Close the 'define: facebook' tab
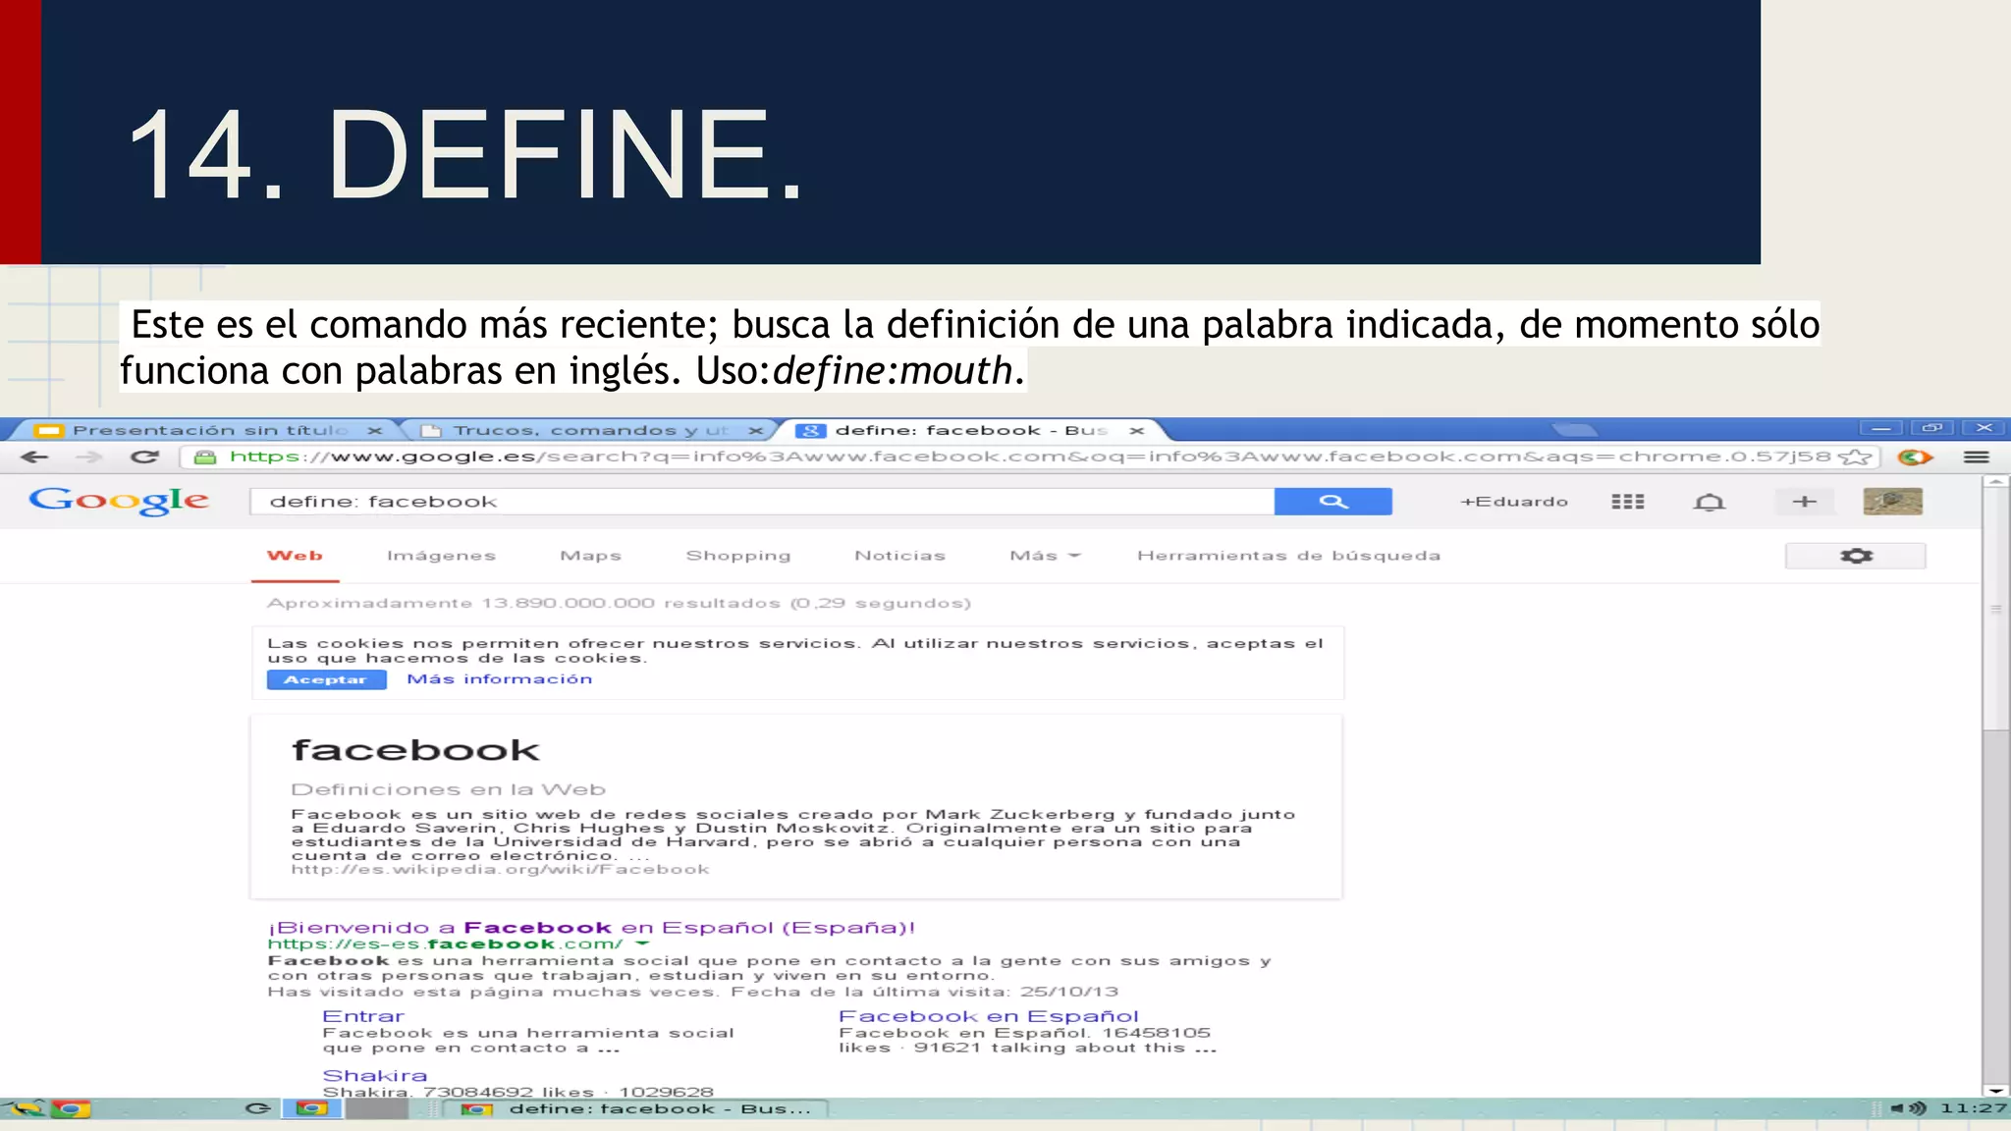This screenshot has width=2011, height=1131. click(1137, 431)
